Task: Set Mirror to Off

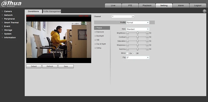Action: (134, 53)
